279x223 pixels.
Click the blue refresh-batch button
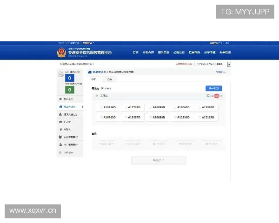(214, 88)
